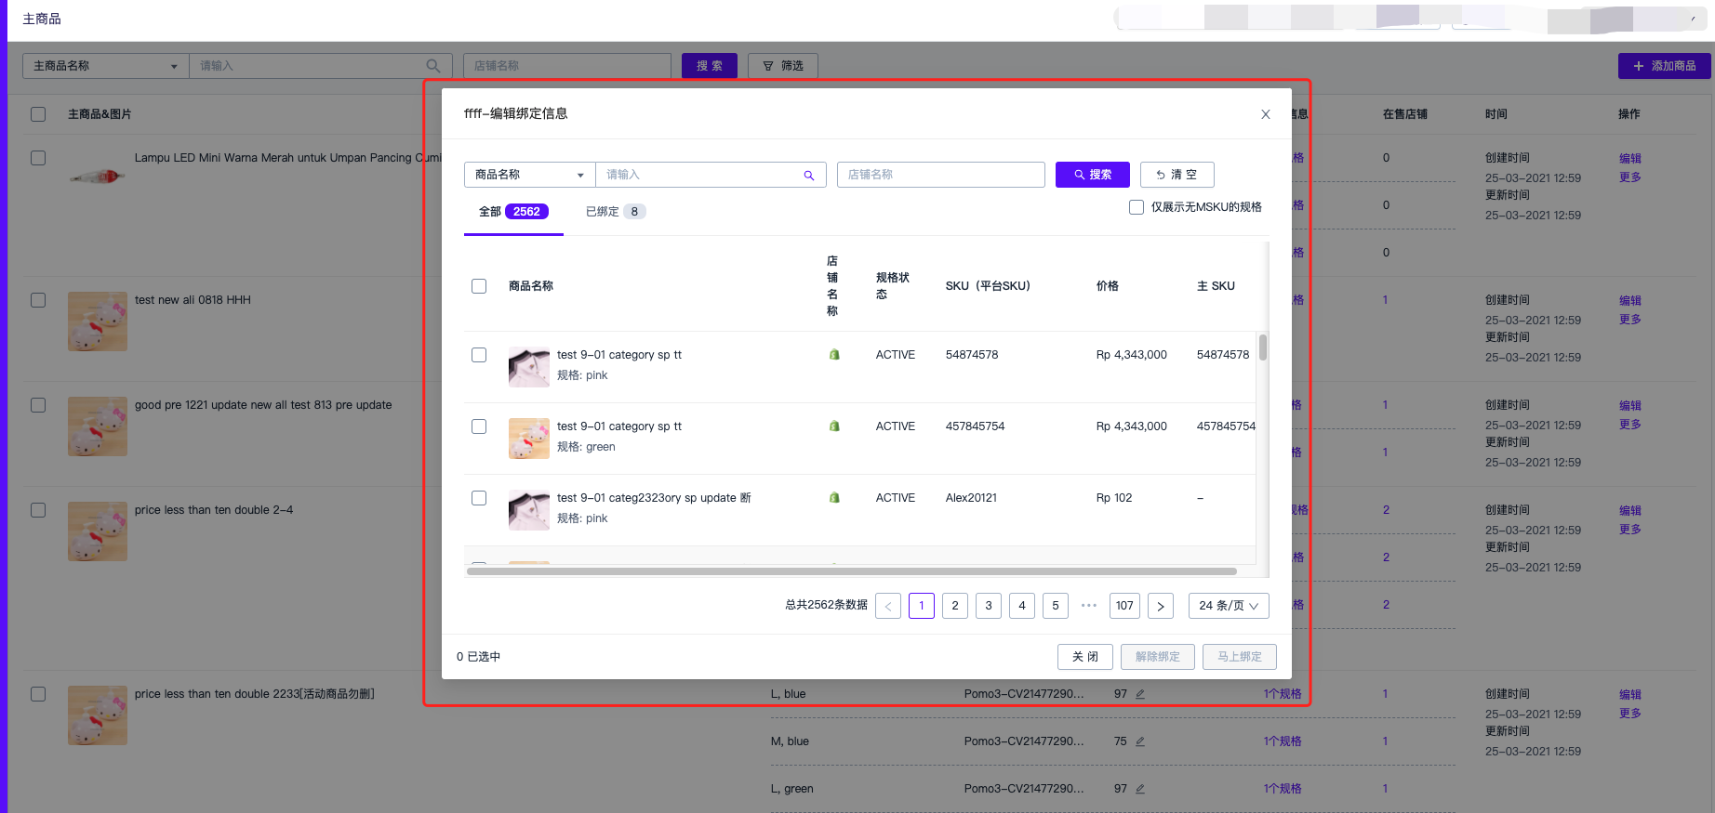Click the next page arrow in pagination
1715x813 pixels.
click(x=1160, y=606)
